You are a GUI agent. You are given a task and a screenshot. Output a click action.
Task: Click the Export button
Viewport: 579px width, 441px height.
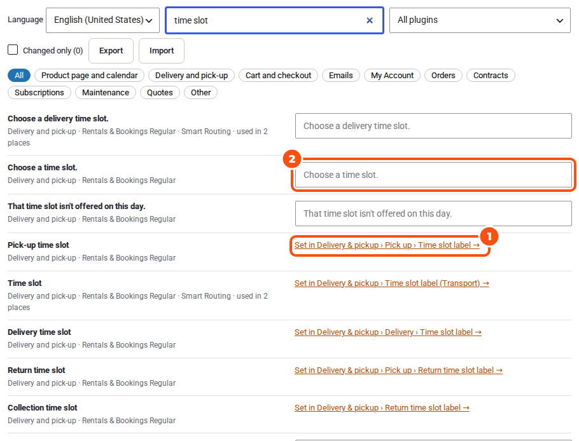click(111, 50)
